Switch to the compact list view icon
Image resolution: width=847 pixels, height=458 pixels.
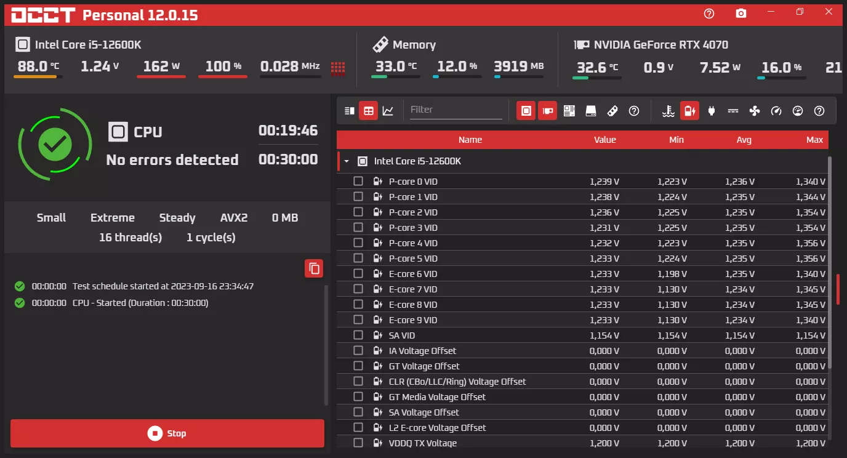pos(350,111)
